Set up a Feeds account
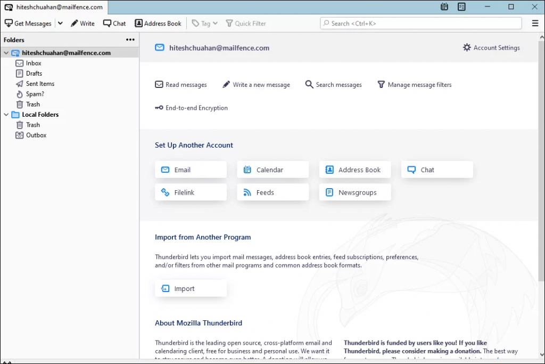Screen dimensions: 545x364 [x=273, y=192]
